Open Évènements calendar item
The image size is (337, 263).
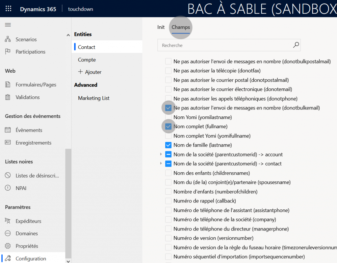coord(29,130)
